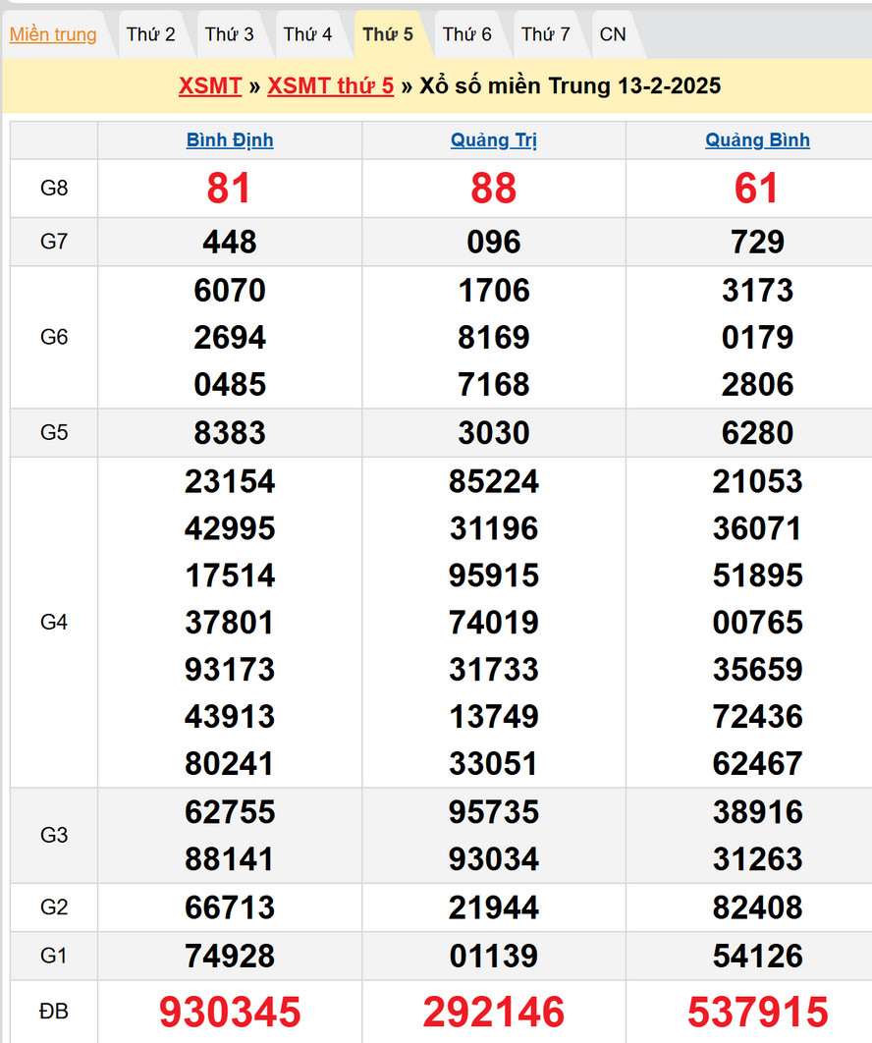Open the Miền trung tab
The image size is (872, 1043).
tap(53, 34)
